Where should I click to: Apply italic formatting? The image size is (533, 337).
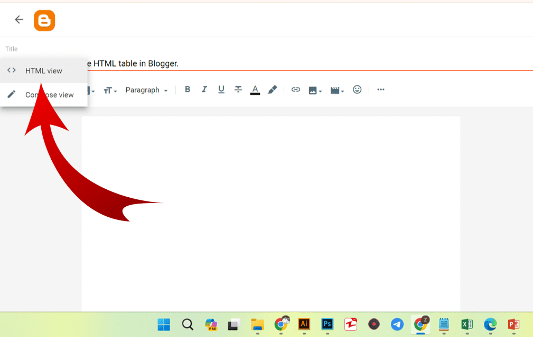[x=204, y=90]
